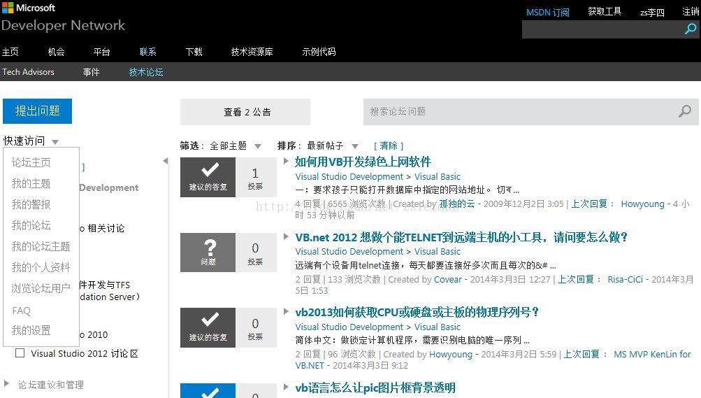
Task: Click the 提出问题 button
Action: coord(38,111)
